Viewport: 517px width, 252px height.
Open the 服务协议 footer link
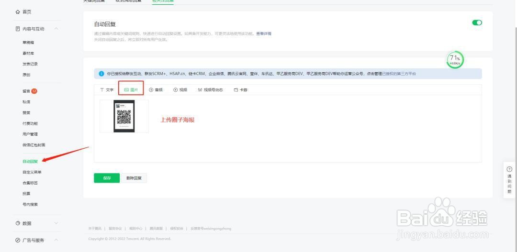(x=115, y=228)
